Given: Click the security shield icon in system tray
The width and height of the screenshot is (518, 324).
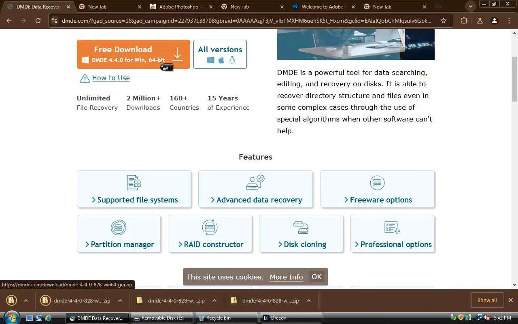Looking at the screenshot, I should coord(460,318).
